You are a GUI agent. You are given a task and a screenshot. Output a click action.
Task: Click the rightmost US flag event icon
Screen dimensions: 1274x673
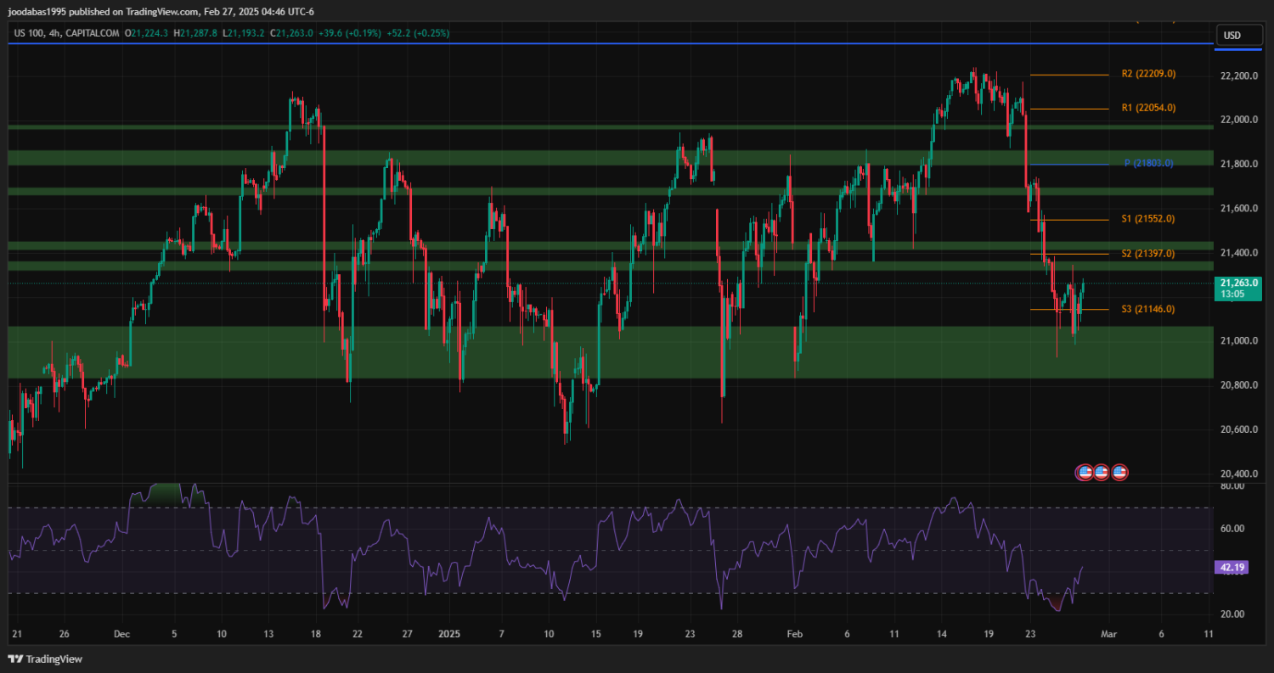[x=1119, y=472]
